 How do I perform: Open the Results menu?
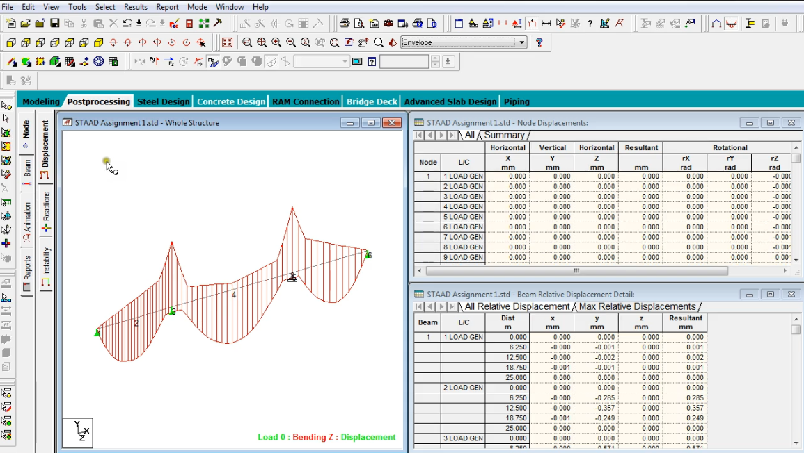[x=136, y=7]
